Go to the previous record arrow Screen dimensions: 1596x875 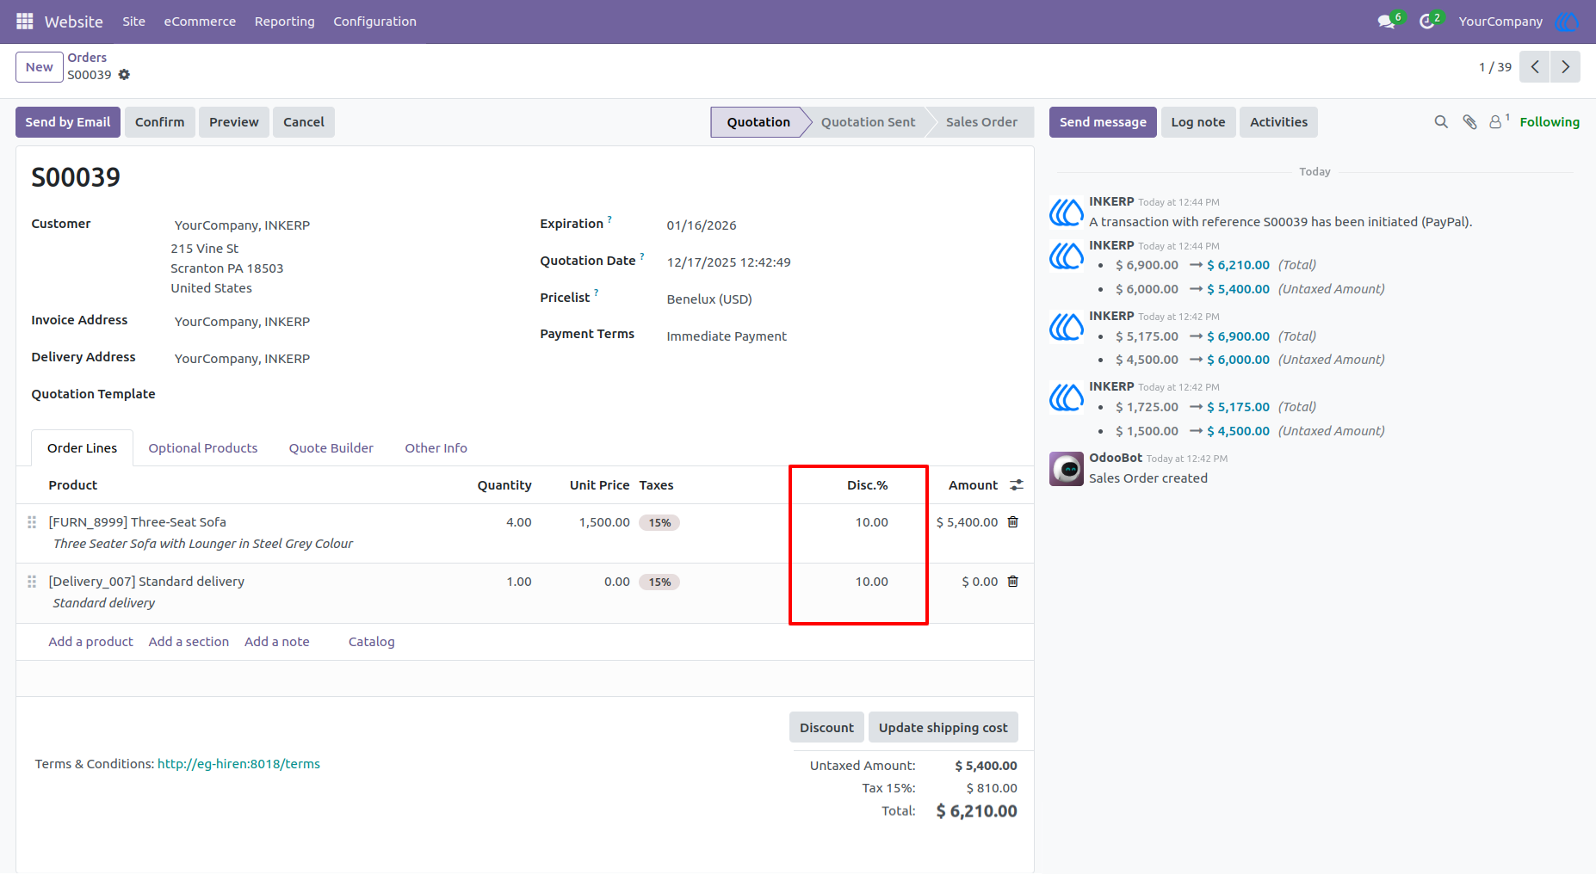pos(1534,67)
